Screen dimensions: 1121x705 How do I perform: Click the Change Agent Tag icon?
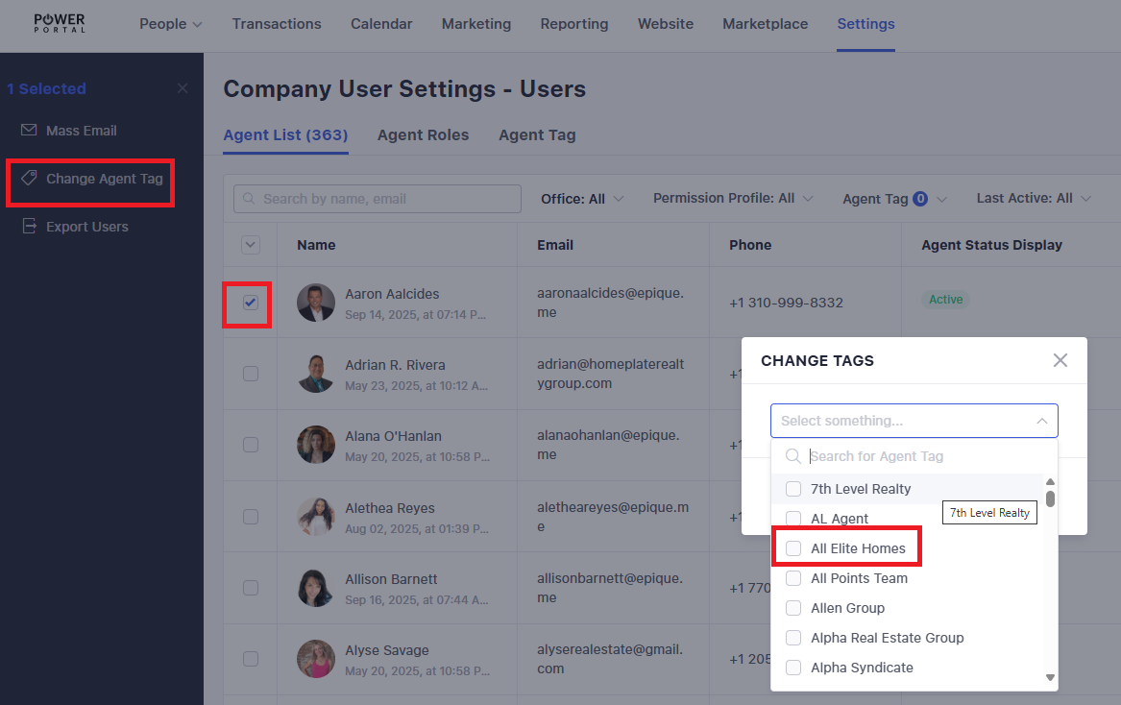pyautogui.click(x=29, y=179)
